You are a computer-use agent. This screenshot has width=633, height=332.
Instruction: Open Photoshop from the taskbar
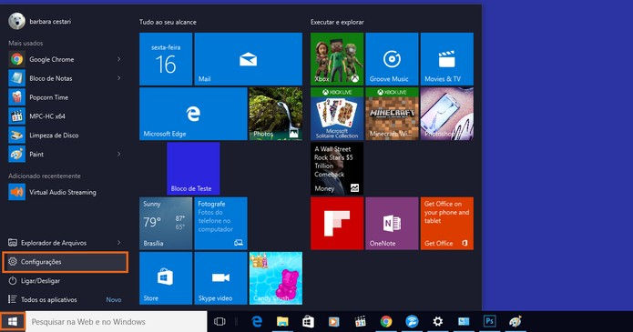pos(489,321)
